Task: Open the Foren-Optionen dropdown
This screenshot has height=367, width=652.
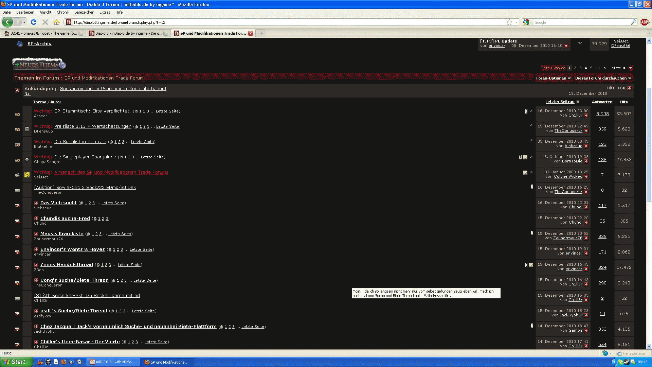Action: (553, 78)
